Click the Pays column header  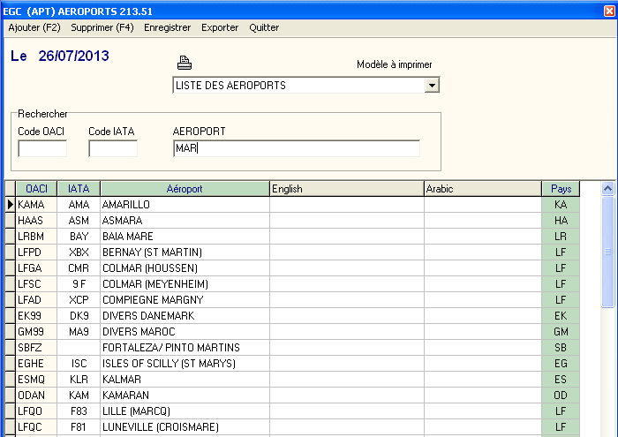tap(561, 189)
